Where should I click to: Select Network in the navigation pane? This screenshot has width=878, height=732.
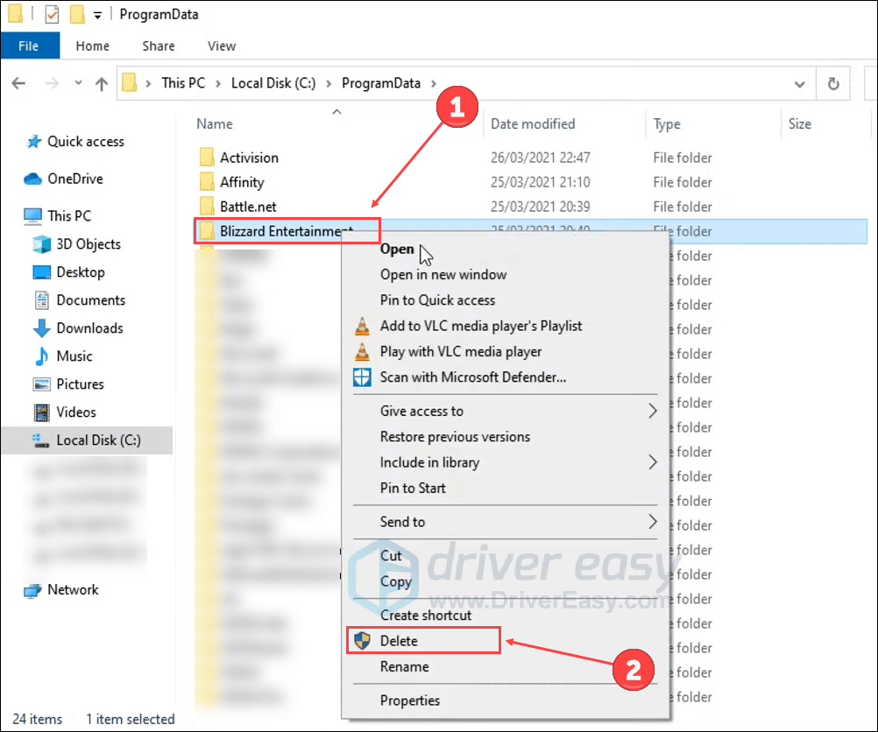pos(73,589)
